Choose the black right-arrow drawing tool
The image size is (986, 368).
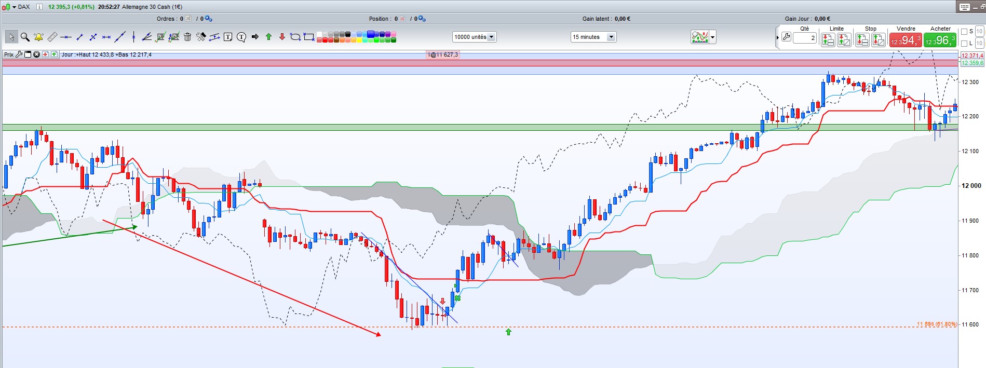click(255, 37)
